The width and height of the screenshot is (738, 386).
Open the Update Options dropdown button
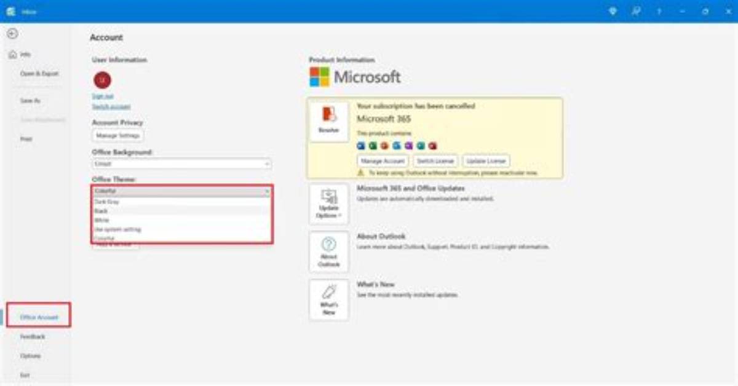328,204
